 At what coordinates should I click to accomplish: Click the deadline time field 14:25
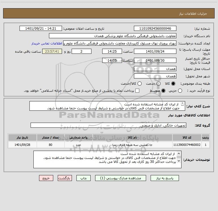tap(112, 51)
